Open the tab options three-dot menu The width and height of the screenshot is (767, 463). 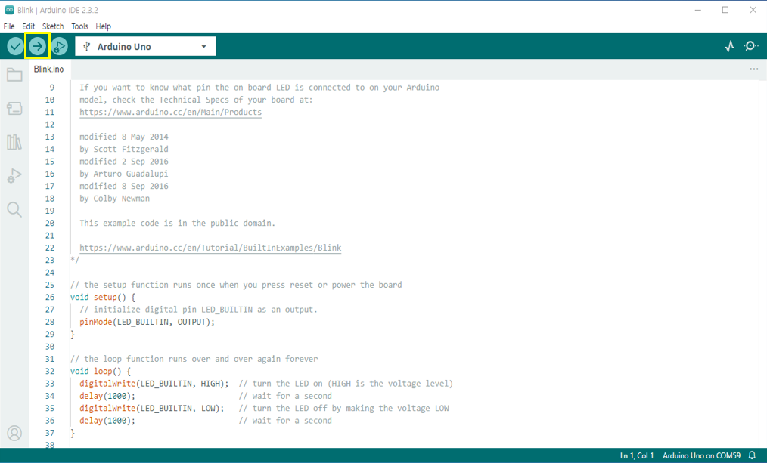click(754, 69)
